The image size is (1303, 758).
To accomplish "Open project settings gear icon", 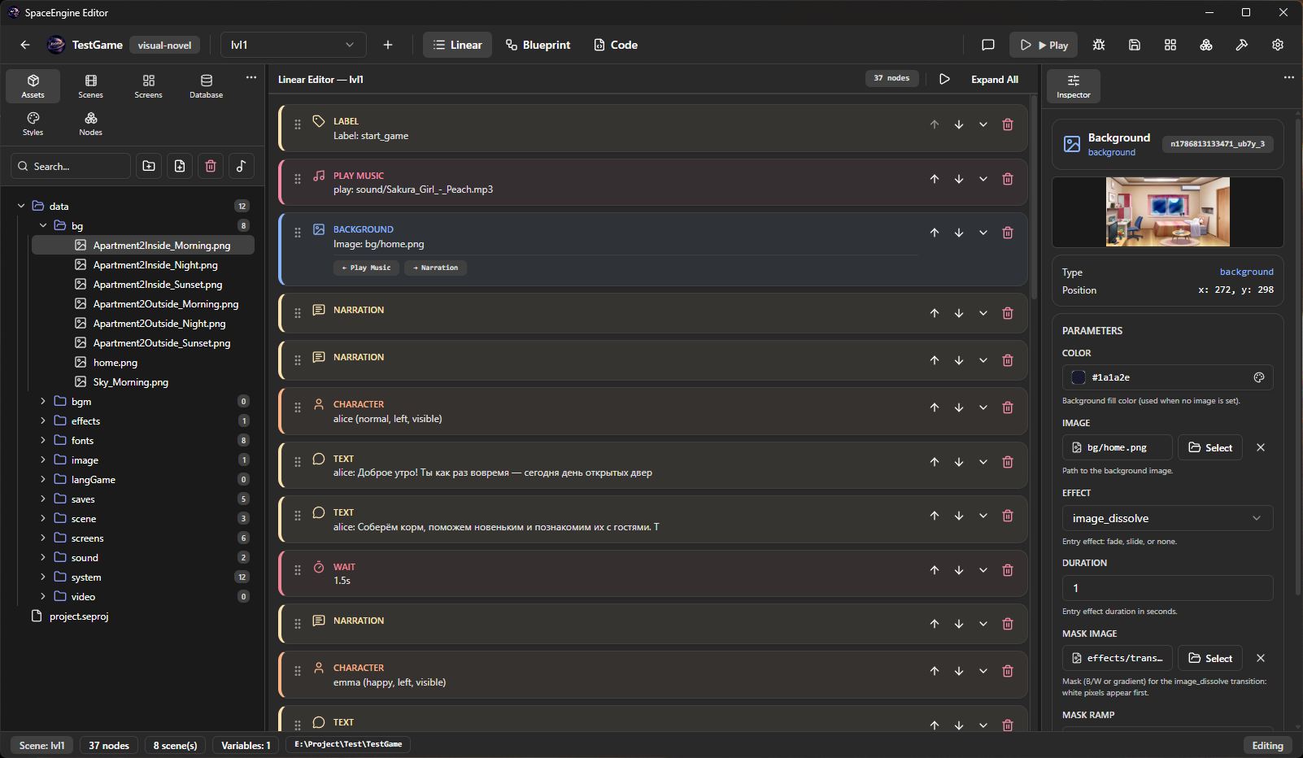I will [x=1278, y=45].
